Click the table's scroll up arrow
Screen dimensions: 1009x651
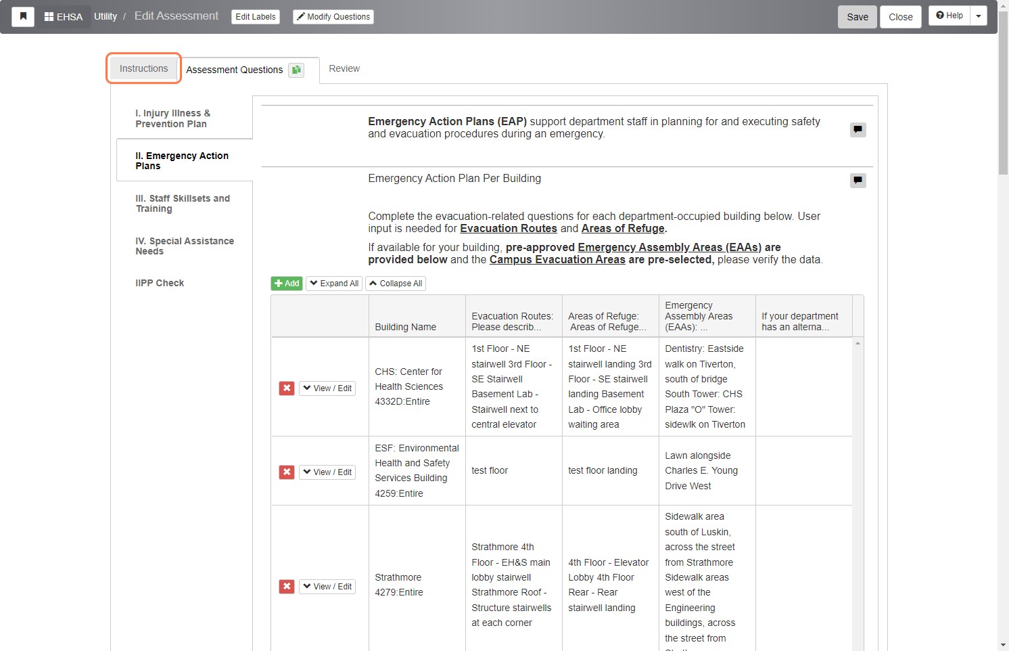(858, 343)
